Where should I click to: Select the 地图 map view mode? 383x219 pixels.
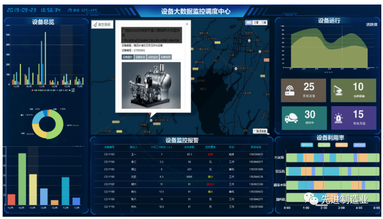coord(249,23)
